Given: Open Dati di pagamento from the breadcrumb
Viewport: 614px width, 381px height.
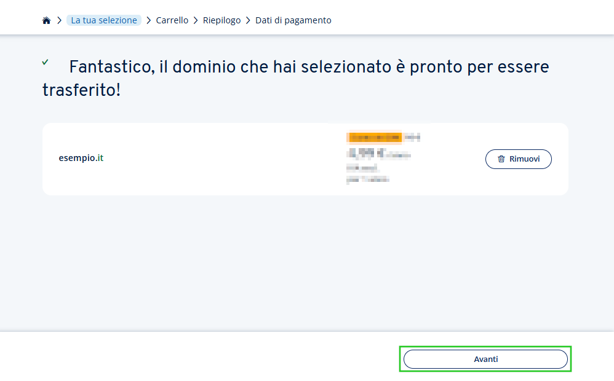Looking at the screenshot, I should point(293,20).
